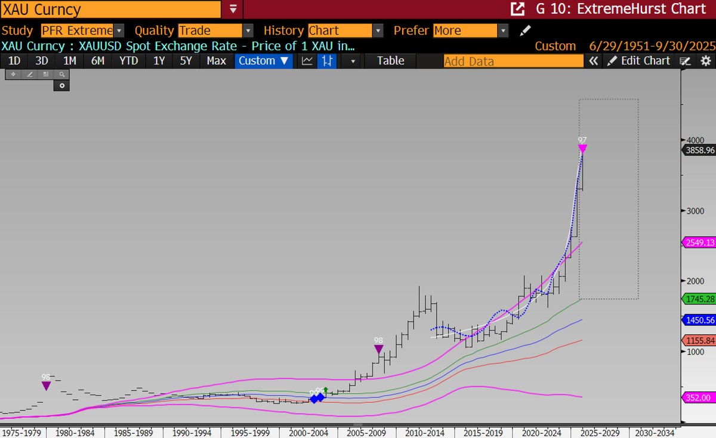
Task: Select the YTD range tab
Action: [128, 61]
